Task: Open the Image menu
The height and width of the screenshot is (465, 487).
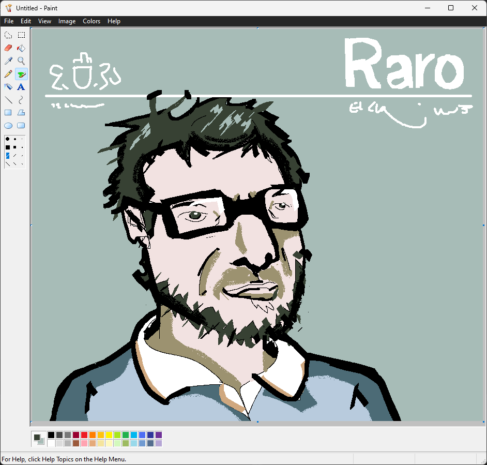Action: point(67,21)
